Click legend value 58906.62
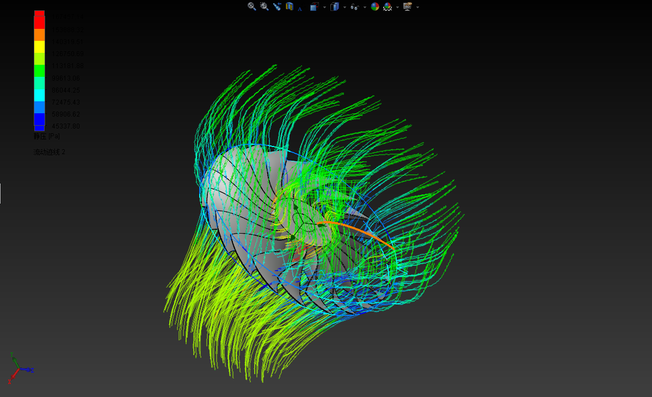 click(x=66, y=114)
